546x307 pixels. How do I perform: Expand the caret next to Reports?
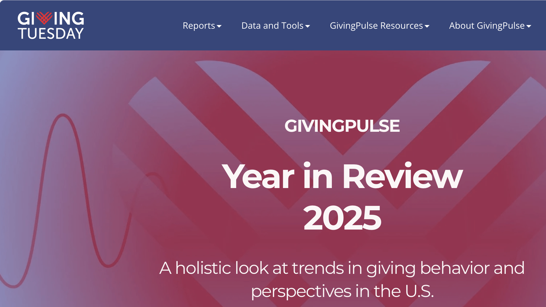(x=219, y=26)
